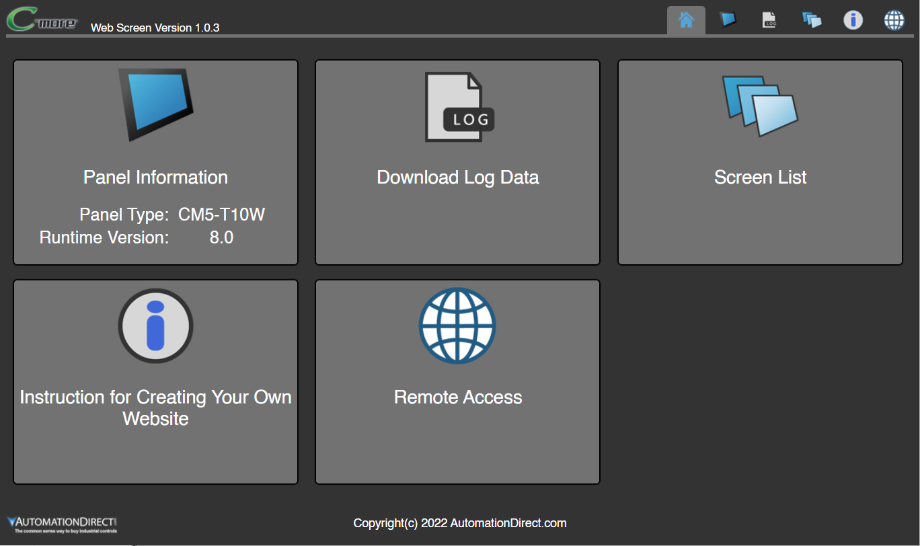Viewport: 920px width, 546px height.
Task: Open the Screen List title
Action: [x=761, y=178]
